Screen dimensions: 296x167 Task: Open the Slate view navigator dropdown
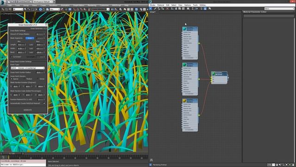pos(279,9)
